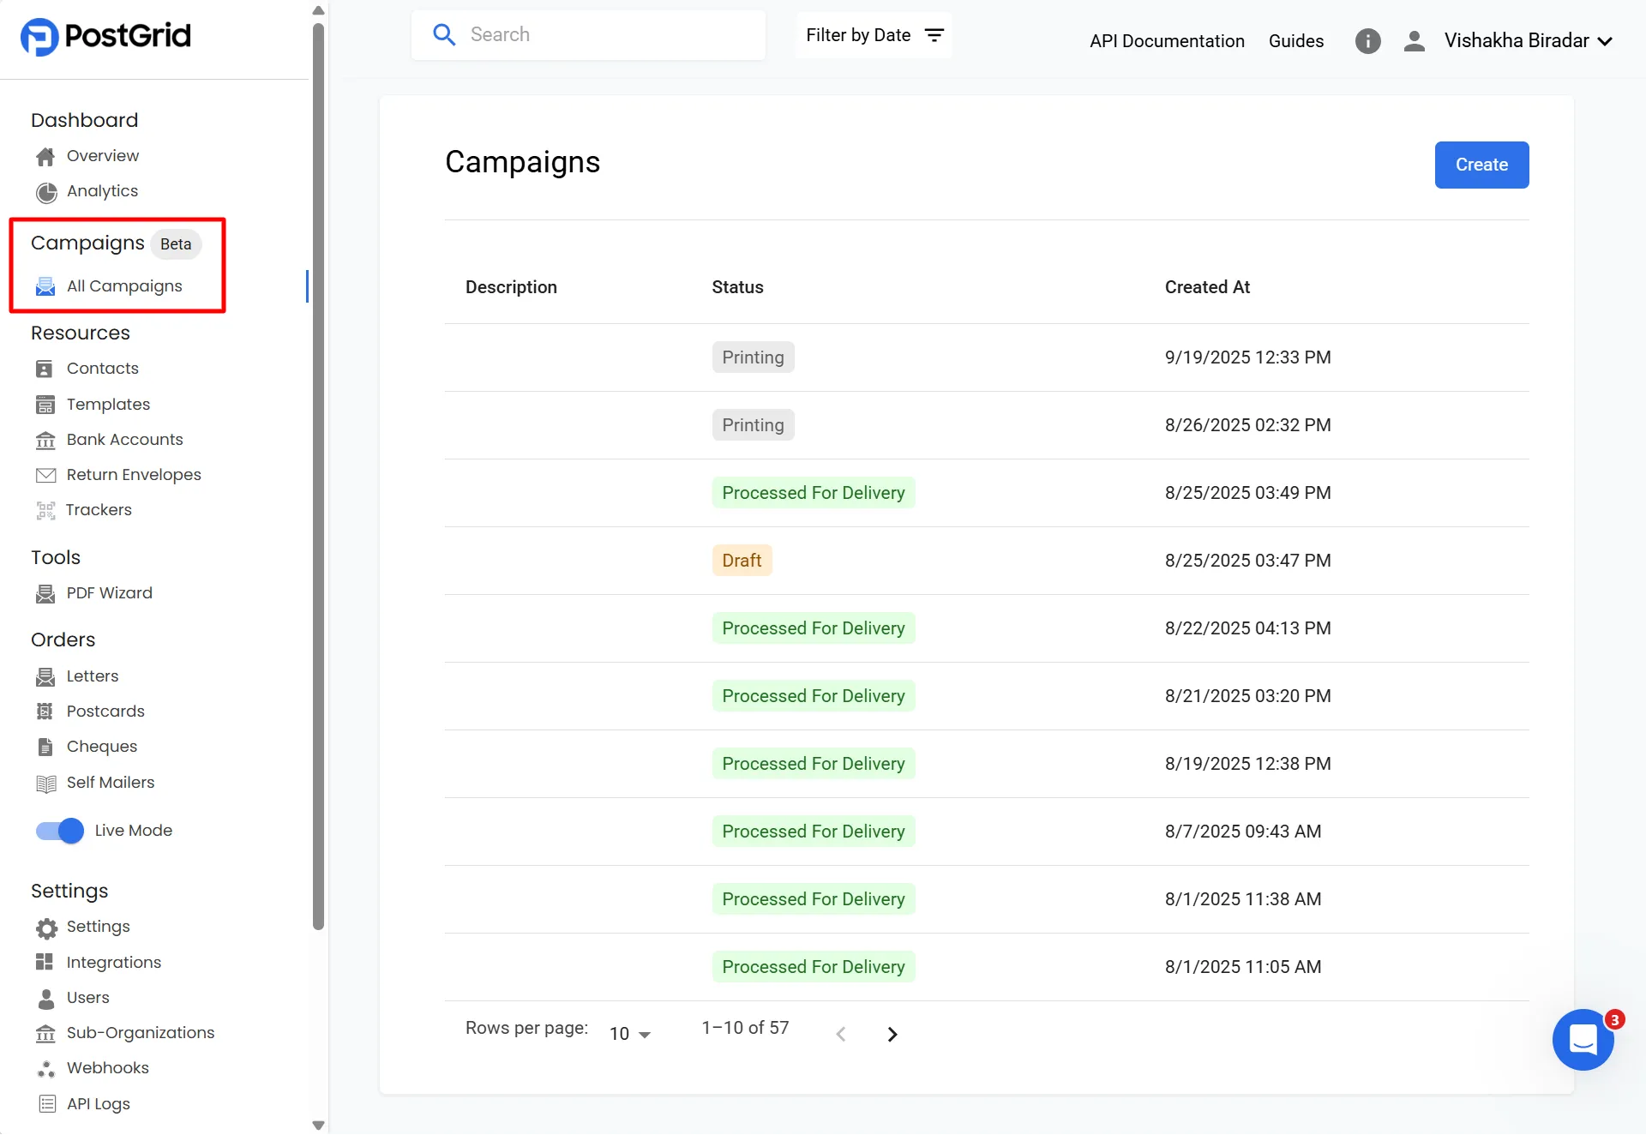Click the info icon in the top bar
The height and width of the screenshot is (1135, 1646).
point(1367,40)
